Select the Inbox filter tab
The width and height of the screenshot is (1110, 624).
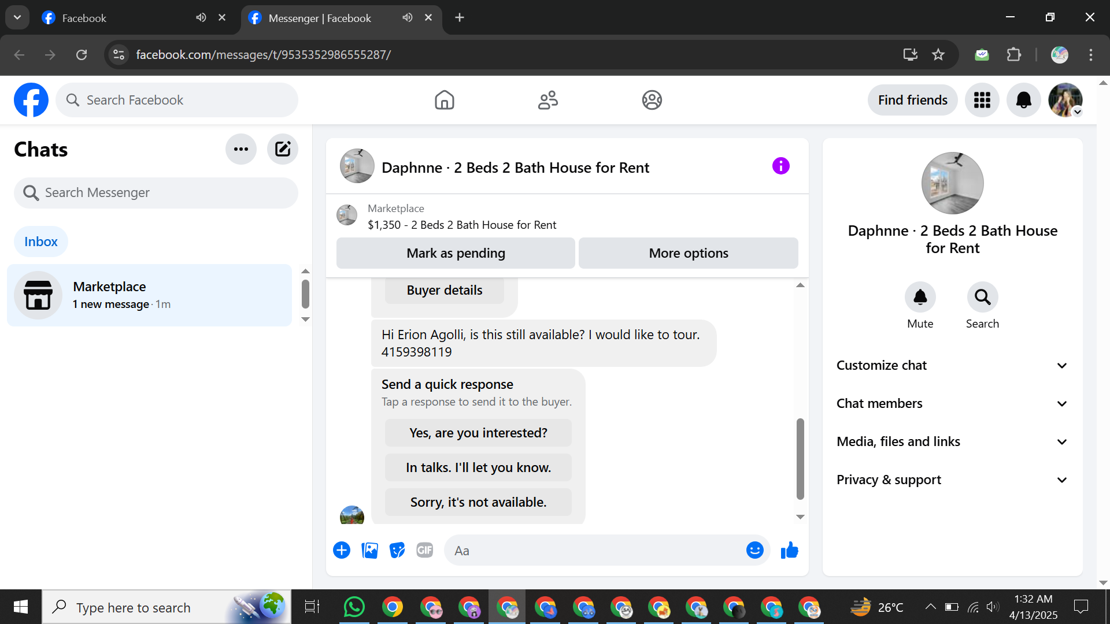click(41, 242)
